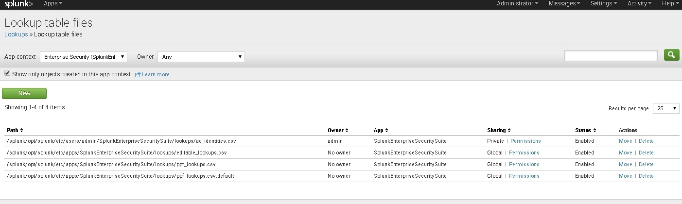The height and width of the screenshot is (204, 682).
Task: Move the ppf_lookups.csv.default file
Action: pos(625,176)
